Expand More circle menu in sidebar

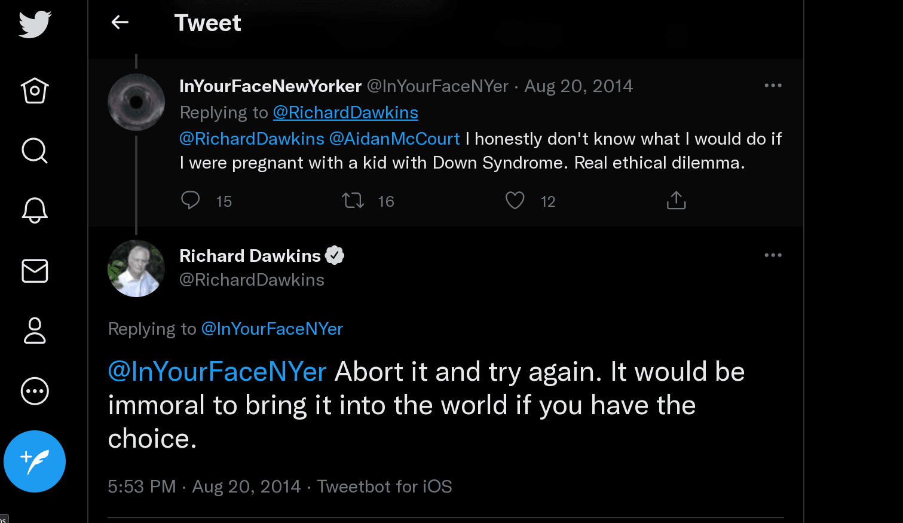click(x=35, y=392)
